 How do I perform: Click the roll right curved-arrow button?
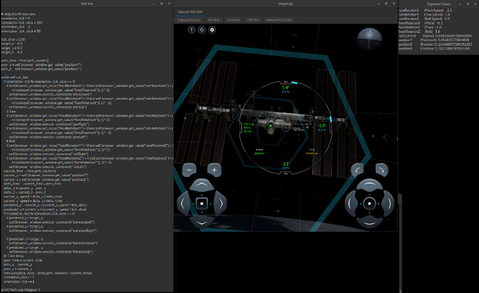[x=381, y=170]
